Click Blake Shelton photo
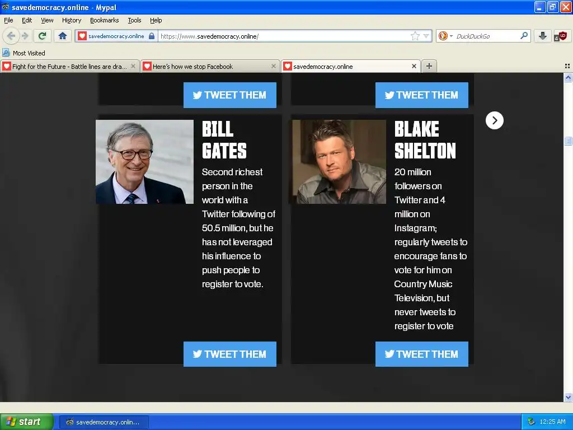This screenshot has width=573, height=430. [339, 162]
